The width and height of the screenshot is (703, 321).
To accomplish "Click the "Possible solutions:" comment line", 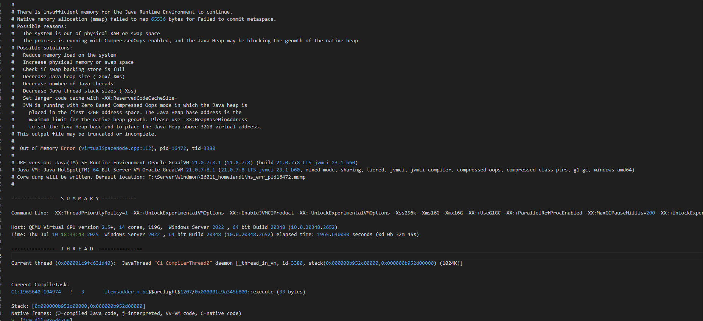I will [44, 48].
